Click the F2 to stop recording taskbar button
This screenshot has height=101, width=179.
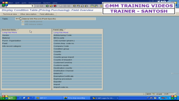[76, 98]
